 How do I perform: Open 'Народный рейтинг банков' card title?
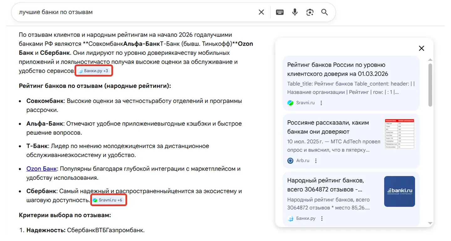(325, 185)
